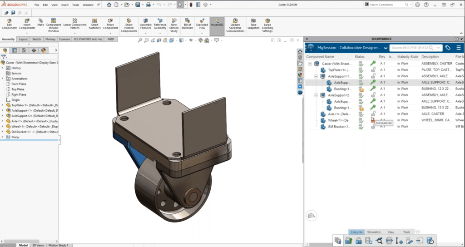Click the Reserve padlock-with-key icon in the Lifecycle toolbar
The width and height of the screenshot is (465, 247).
pyautogui.click(x=348, y=241)
